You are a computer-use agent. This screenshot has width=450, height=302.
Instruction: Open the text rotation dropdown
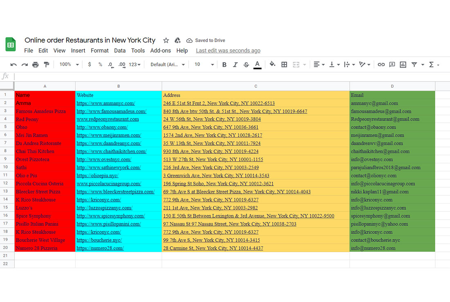[x=365, y=65]
